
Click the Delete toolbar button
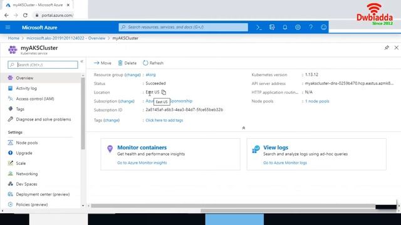pos(127,63)
